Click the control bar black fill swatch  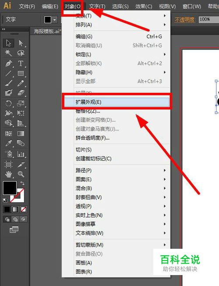[48, 20]
